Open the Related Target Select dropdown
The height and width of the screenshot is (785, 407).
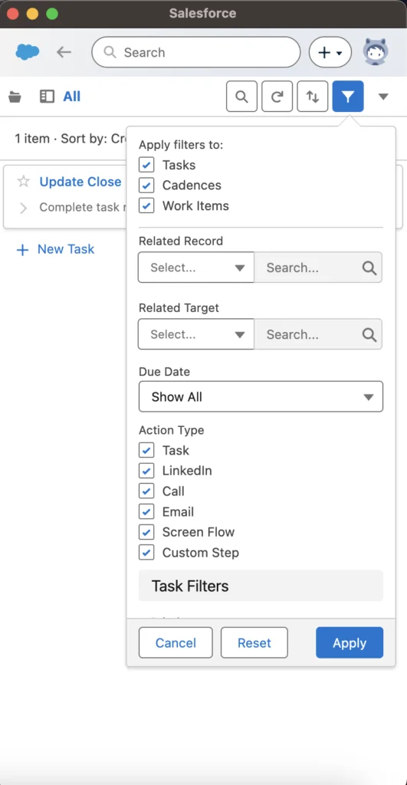196,334
